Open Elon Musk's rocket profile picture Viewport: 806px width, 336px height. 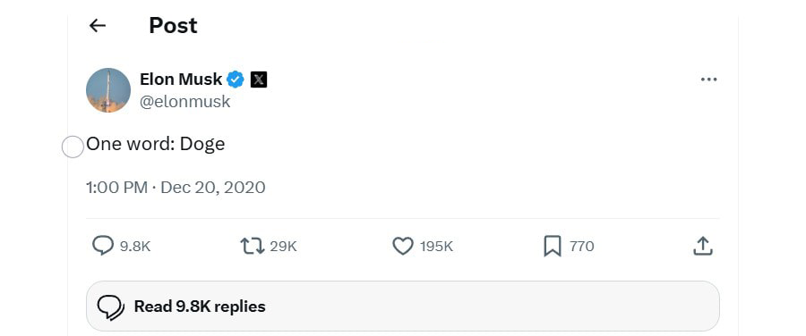click(108, 90)
